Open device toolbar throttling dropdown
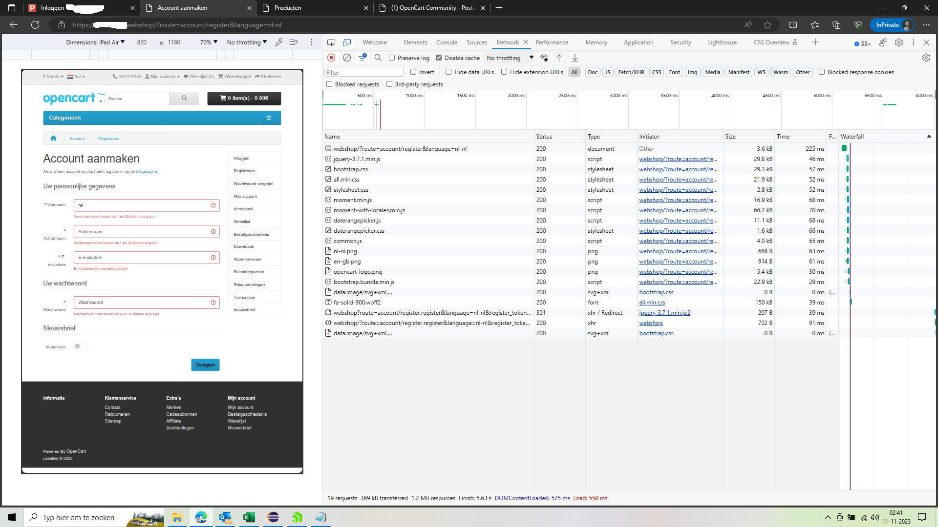 pos(247,42)
